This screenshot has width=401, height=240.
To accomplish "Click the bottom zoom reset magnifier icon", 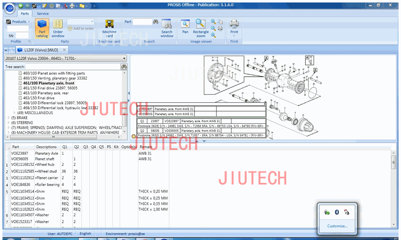I will [213, 35].
